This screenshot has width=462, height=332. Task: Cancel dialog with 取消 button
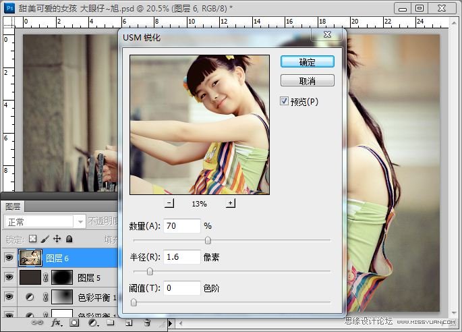[x=308, y=80]
